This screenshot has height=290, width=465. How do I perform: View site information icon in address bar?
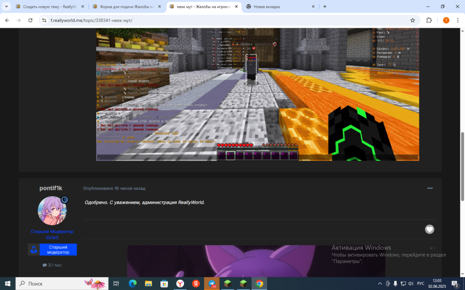(x=44, y=20)
